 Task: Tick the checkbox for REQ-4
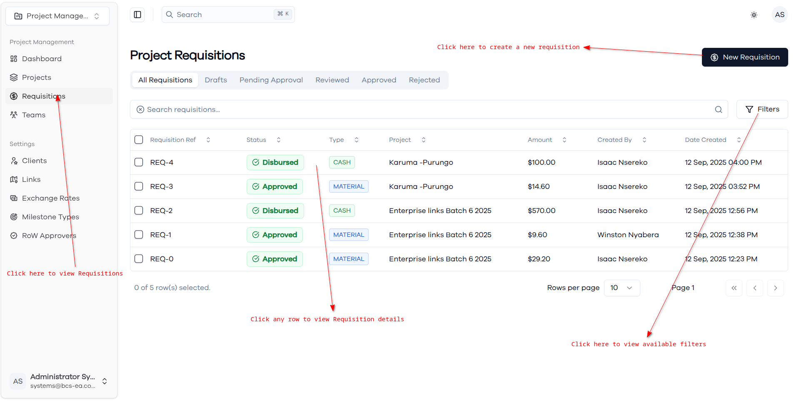[139, 162]
